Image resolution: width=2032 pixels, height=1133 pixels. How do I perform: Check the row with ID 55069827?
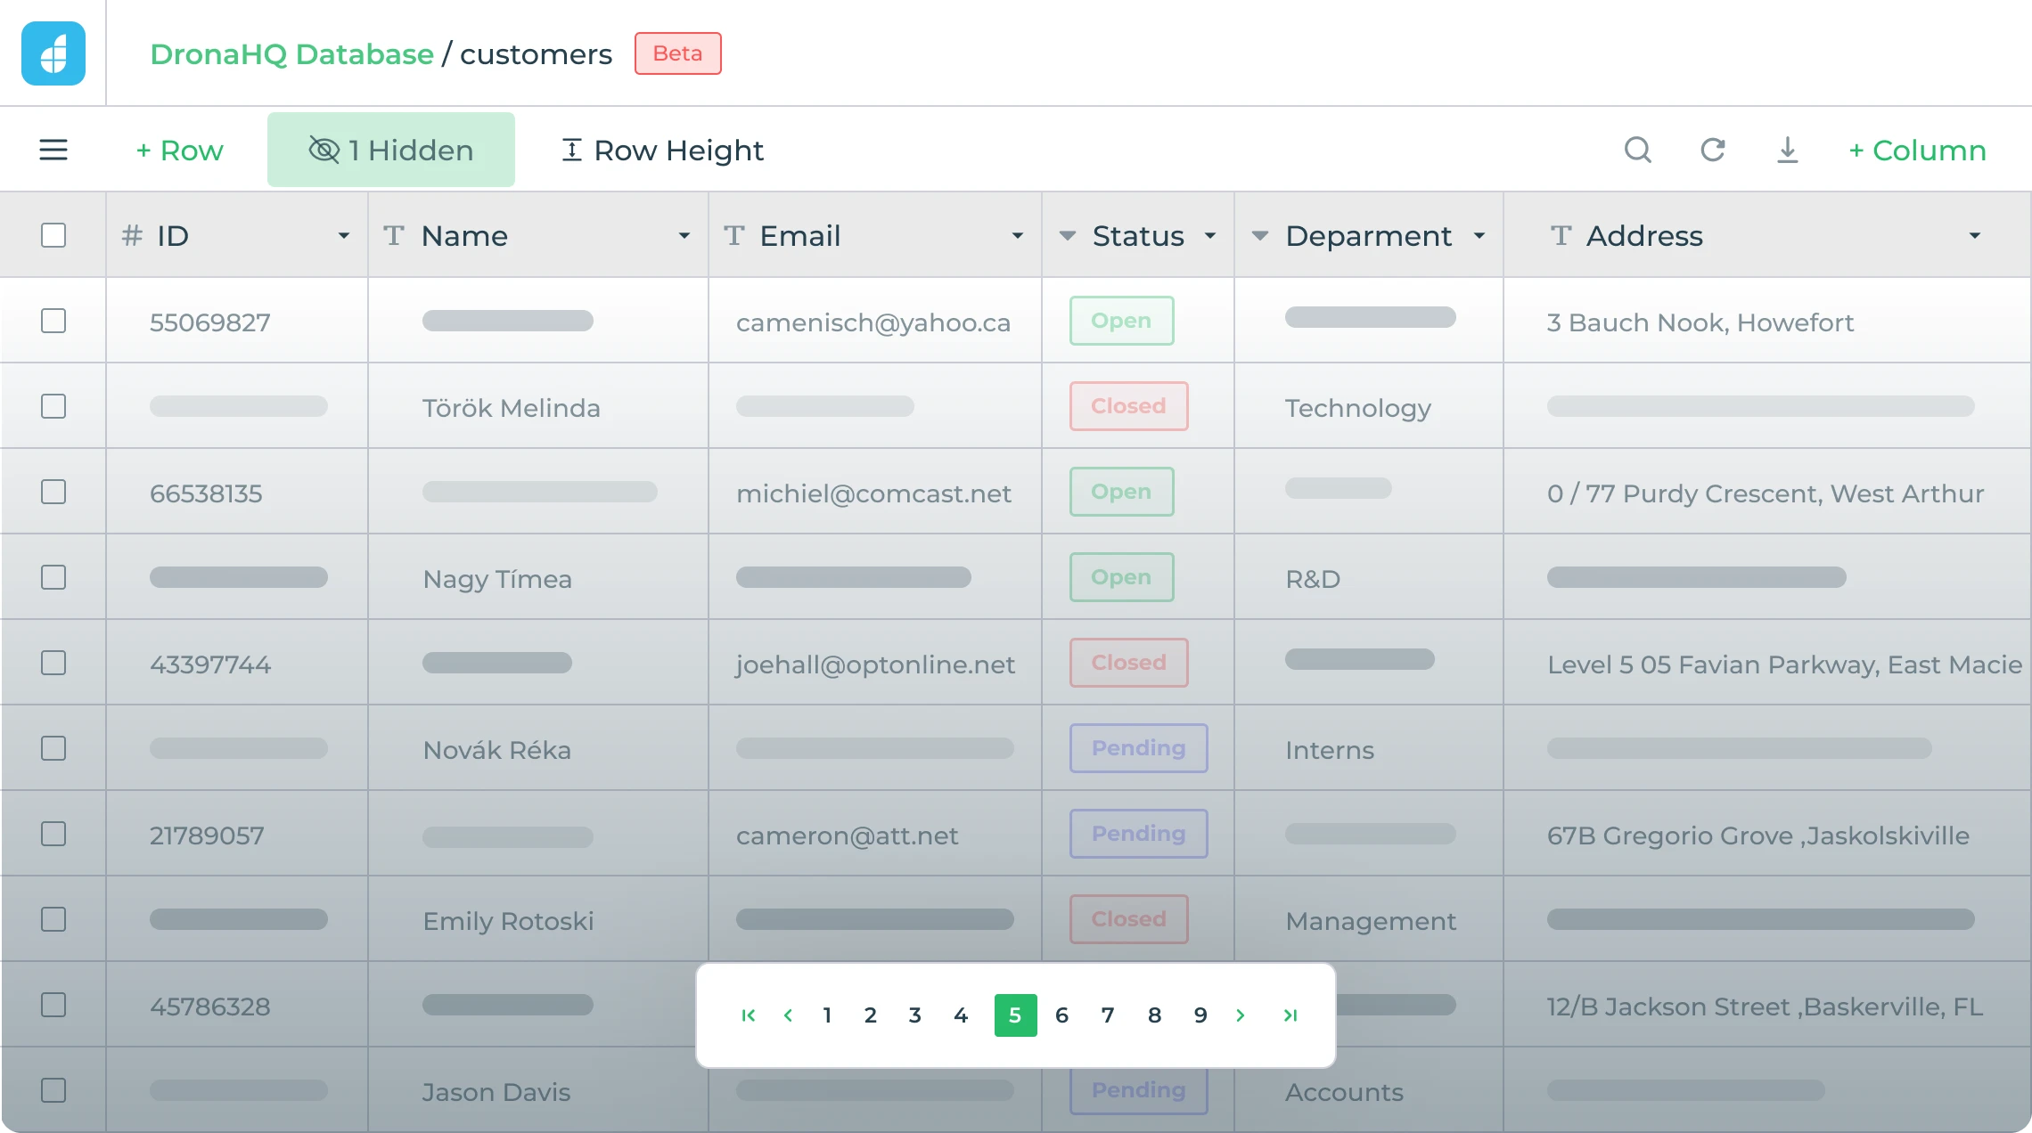pos(53,321)
